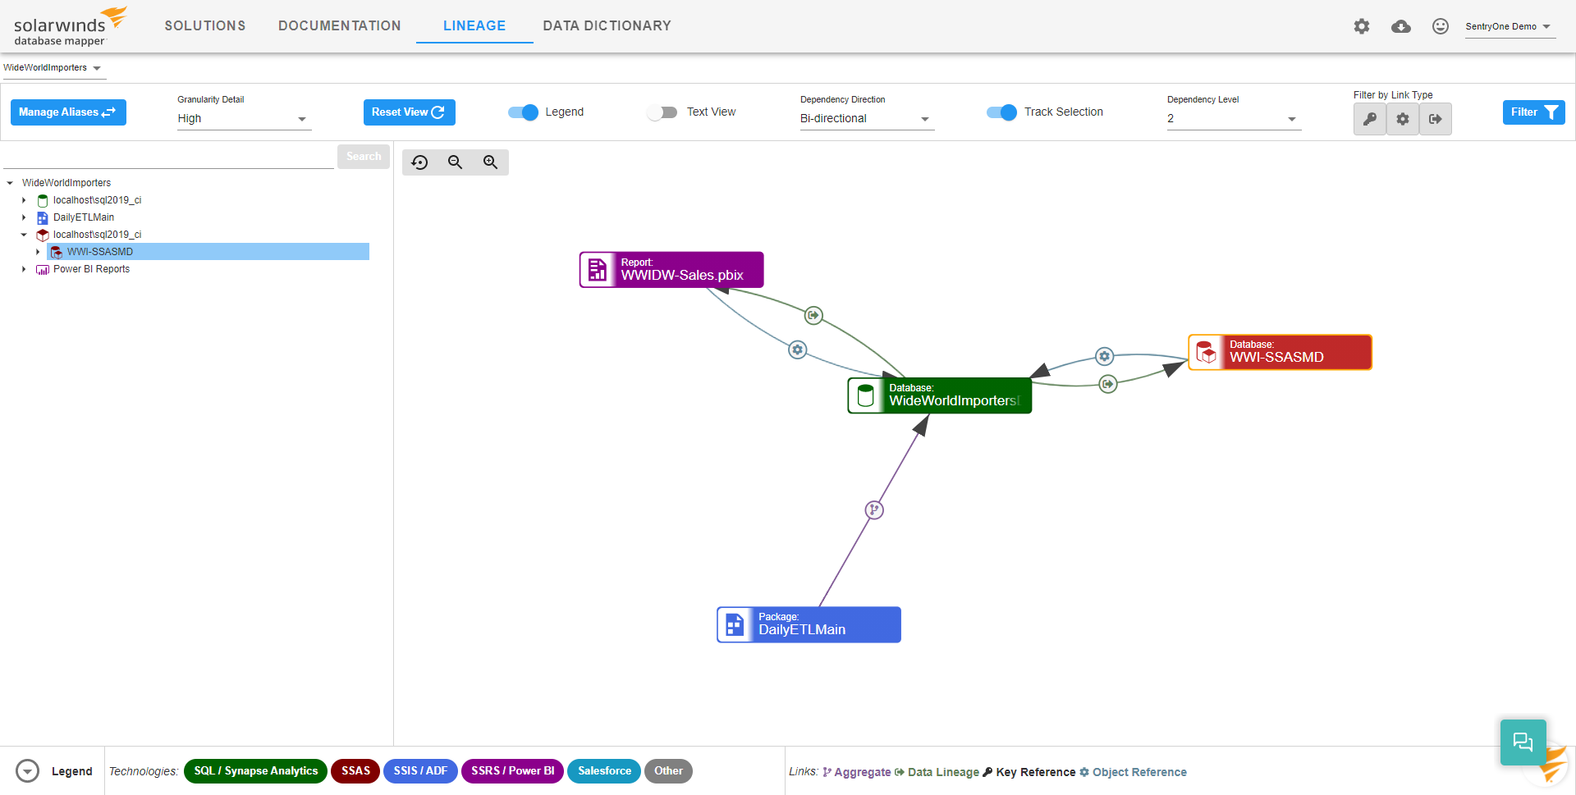
Task: Click the Salesforce legend chip
Action: click(604, 771)
